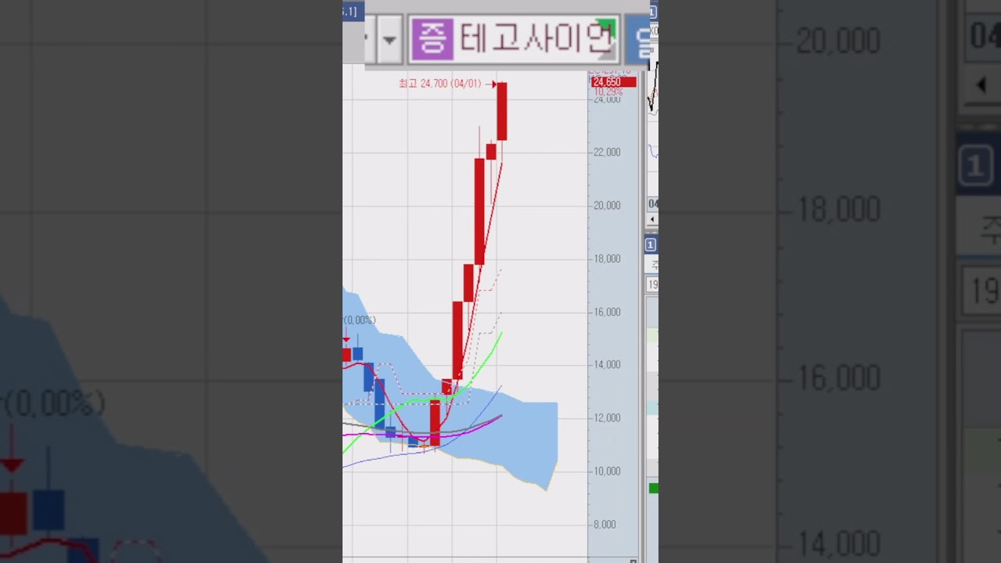Click the left scroll arrow in right panel

tap(652, 220)
